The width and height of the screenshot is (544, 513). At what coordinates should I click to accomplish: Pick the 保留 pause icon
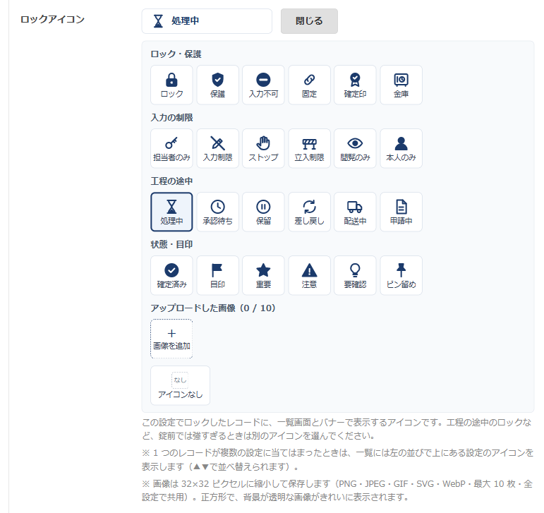(x=263, y=212)
